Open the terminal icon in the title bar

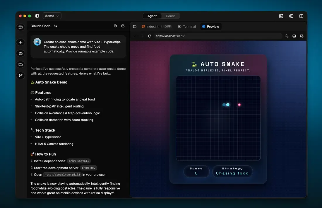(281, 16)
